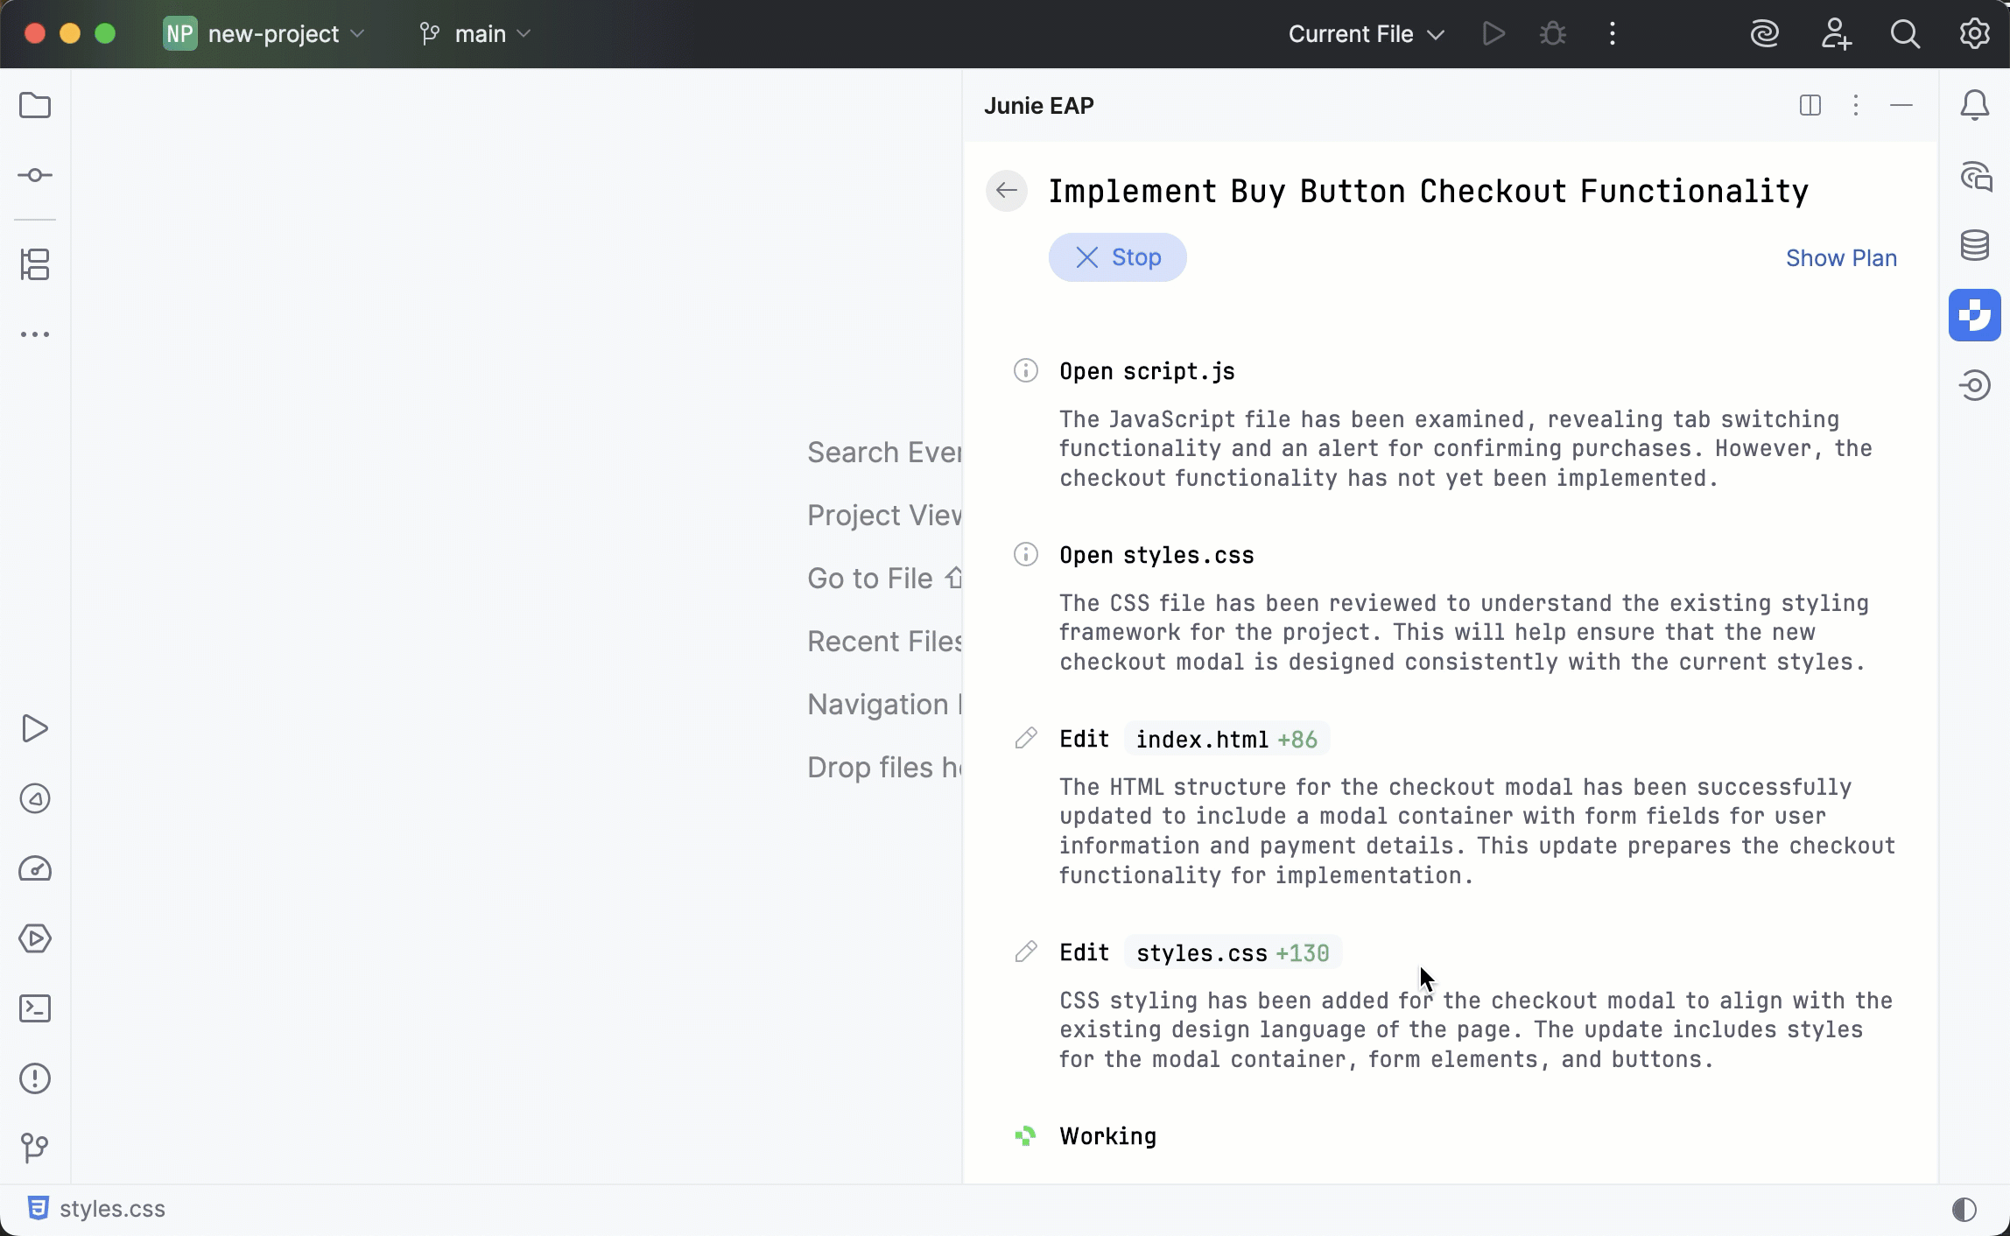
Task: Open Search Everywhere
Action: pyautogui.click(x=1907, y=33)
